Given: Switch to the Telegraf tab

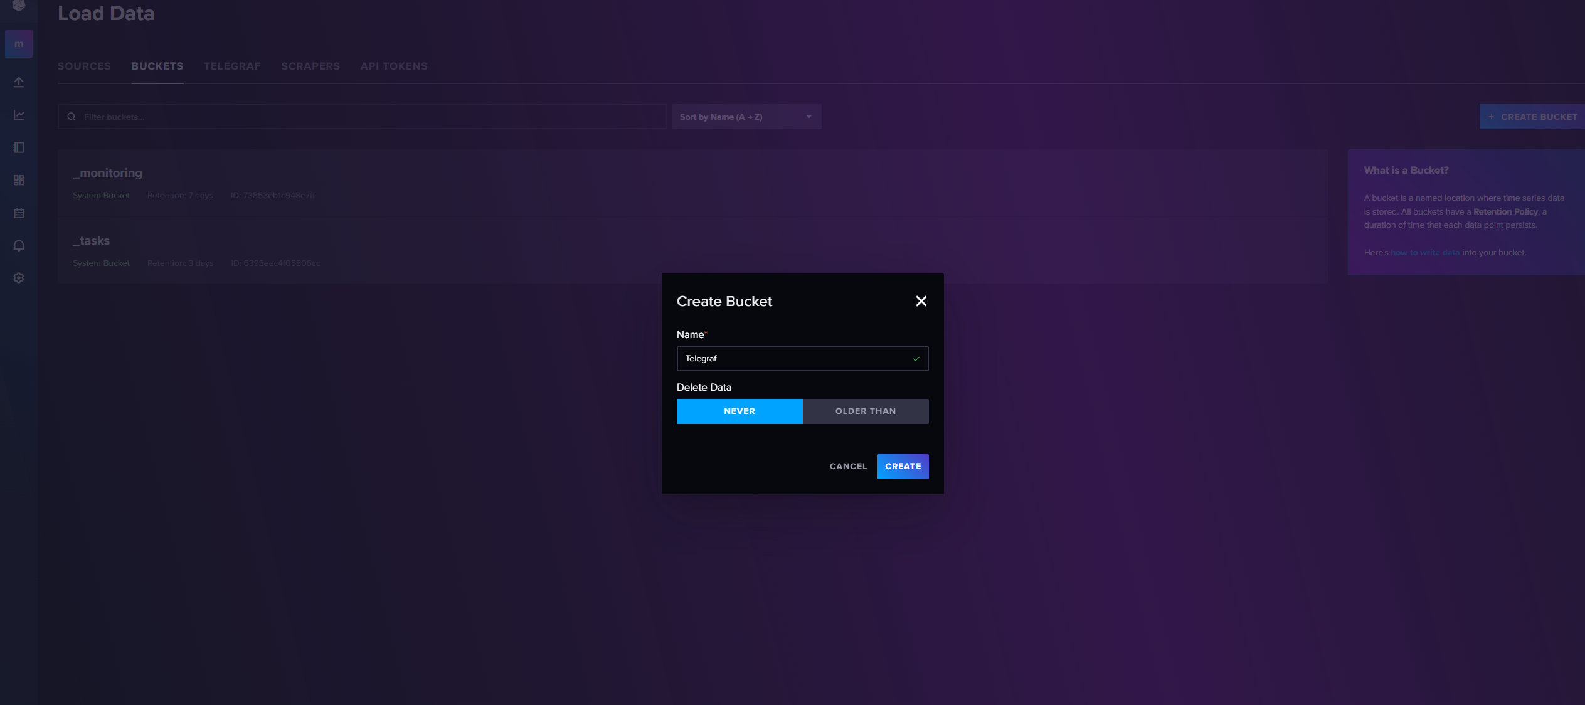Looking at the screenshot, I should 232,66.
